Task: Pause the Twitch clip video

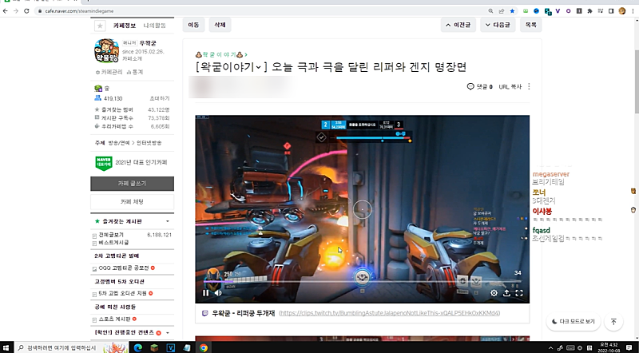Action: [205, 293]
